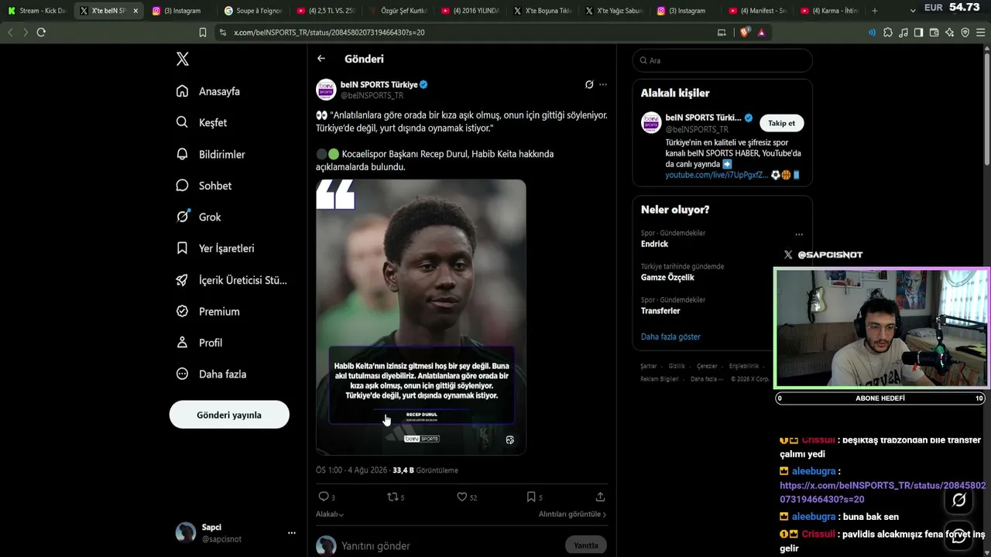Close the active X'te beIN SPORTS tab
This screenshot has width=991, height=557.
135,11
